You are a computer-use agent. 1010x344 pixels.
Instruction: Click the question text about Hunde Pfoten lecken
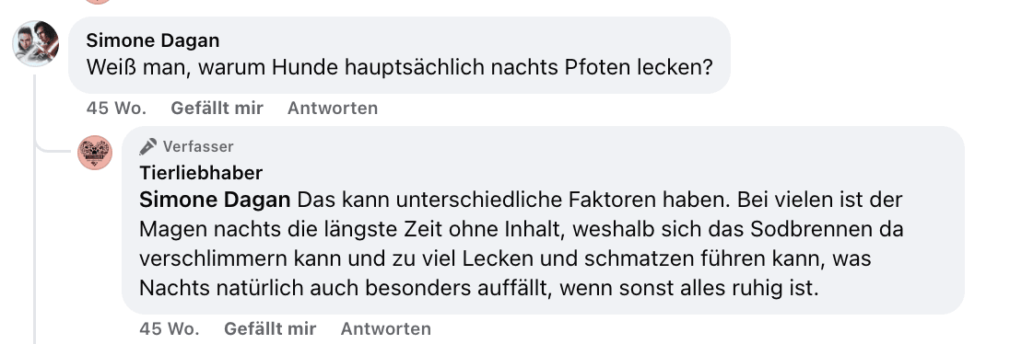(x=399, y=67)
